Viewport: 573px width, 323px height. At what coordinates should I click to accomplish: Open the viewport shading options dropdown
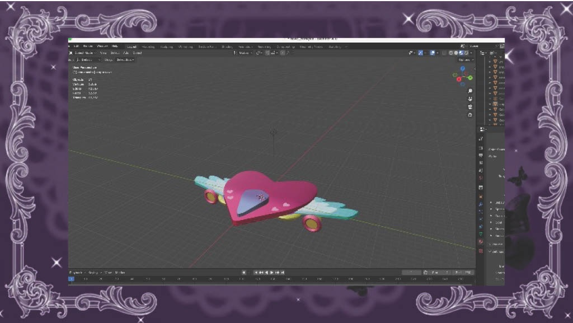(471, 53)
